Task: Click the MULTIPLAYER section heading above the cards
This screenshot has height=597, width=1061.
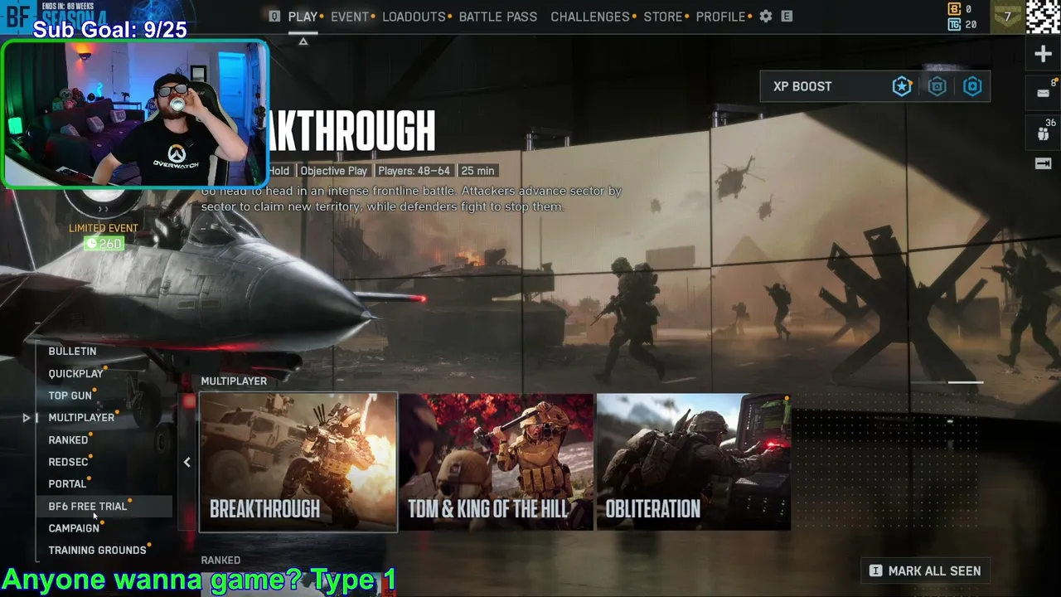Action: (234, 381)
